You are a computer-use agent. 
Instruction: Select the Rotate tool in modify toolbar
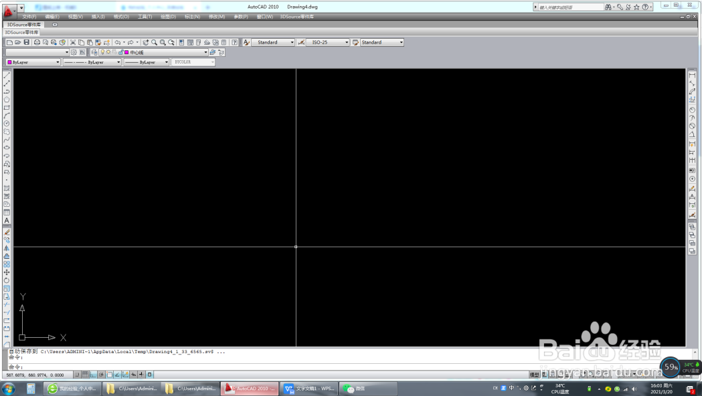[7, 280]
